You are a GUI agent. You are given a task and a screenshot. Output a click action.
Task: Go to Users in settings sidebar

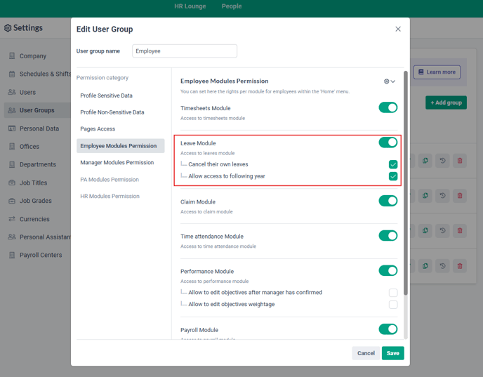click(x=27, y=92)
